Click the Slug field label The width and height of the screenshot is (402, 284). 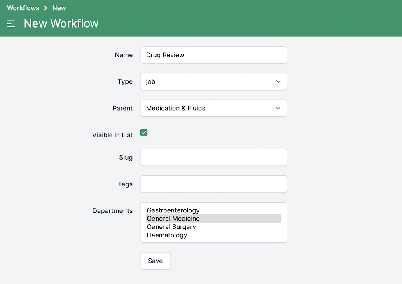pyautogui.click(x=126, y=158)
